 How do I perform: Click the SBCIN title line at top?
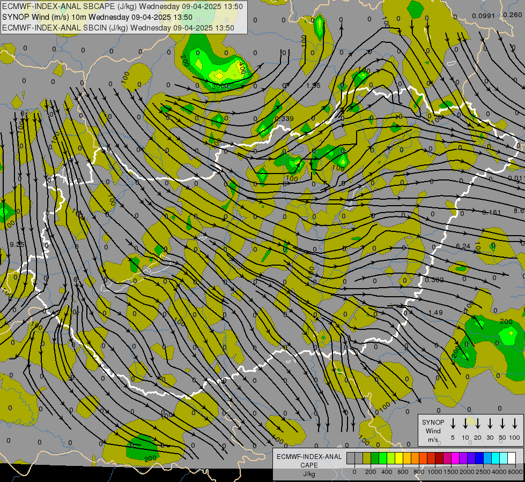tap(118, 28)
